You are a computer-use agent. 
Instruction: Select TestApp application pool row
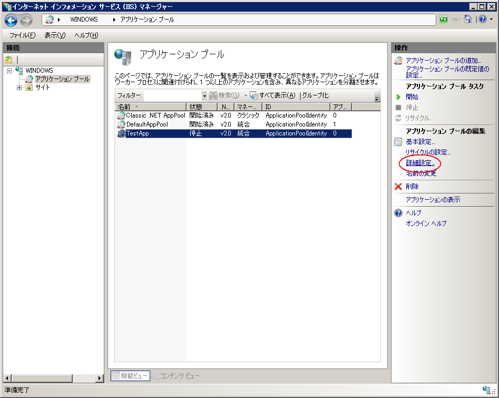point(234,133)
